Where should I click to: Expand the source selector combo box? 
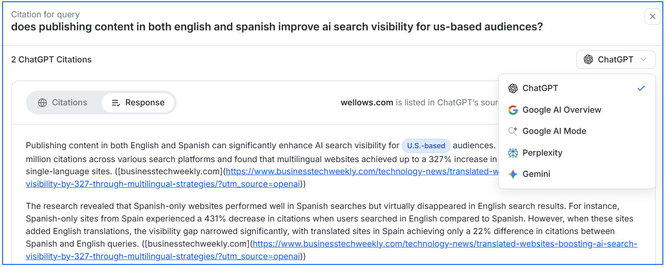point(616,59)
